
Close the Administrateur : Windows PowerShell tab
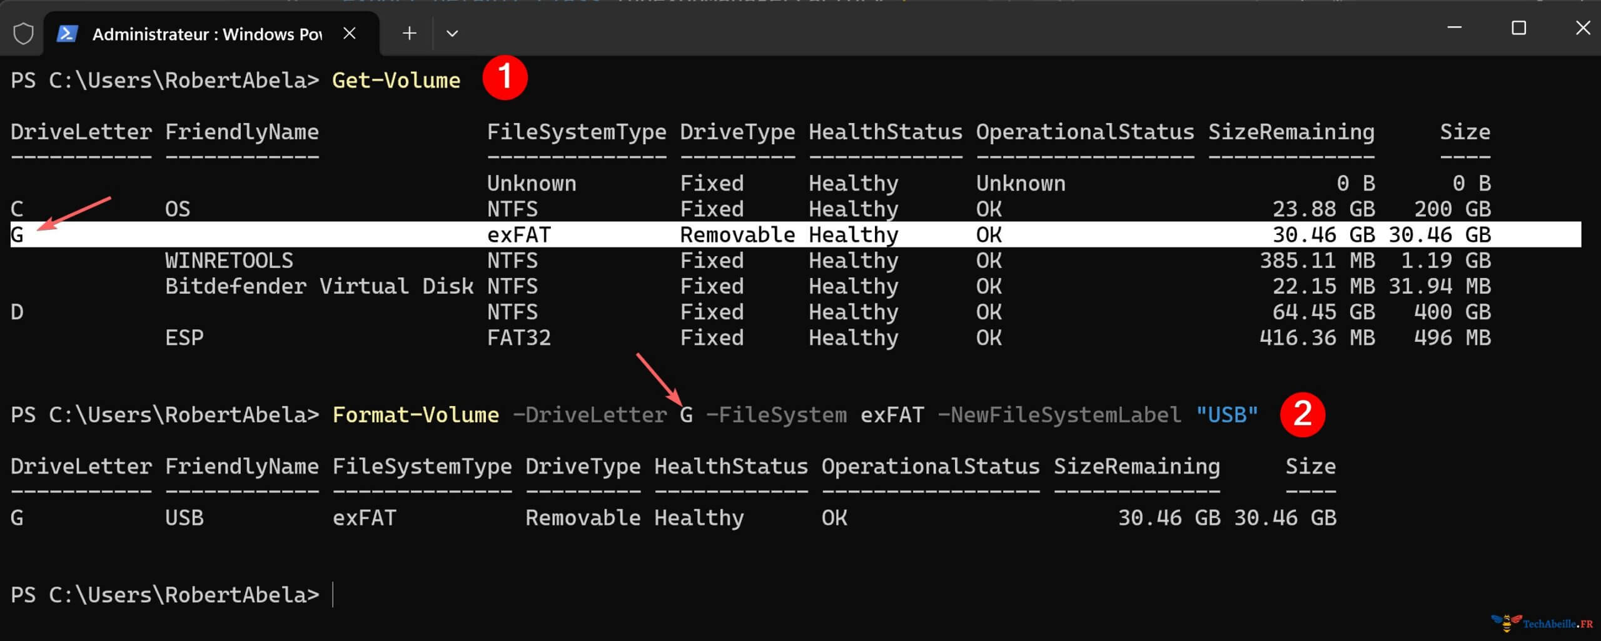tap(350, 32)
